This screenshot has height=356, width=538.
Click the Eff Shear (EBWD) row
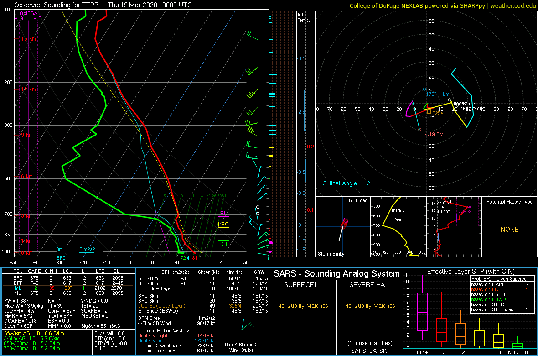202,311
